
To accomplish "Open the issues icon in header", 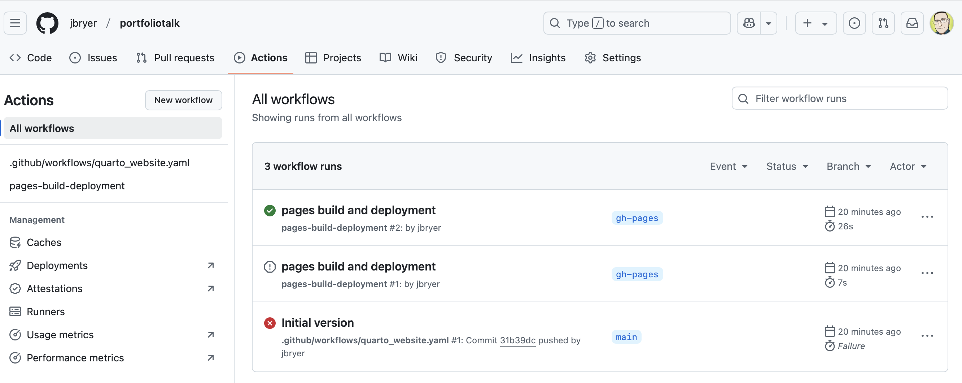I will tap(854, 23).
